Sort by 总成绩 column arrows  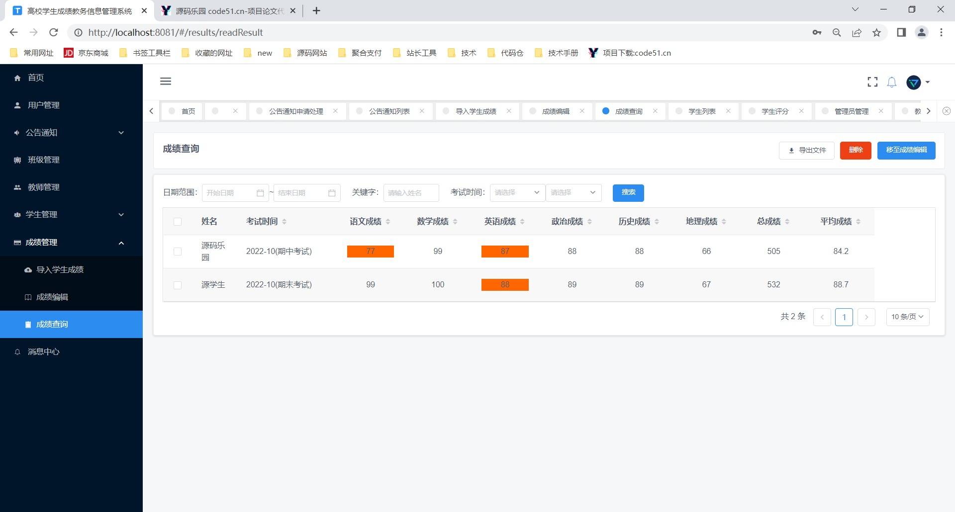click(x=787, y=222)
